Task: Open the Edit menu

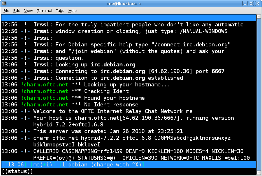Action: pyautogui.click(x=17, y=10)
